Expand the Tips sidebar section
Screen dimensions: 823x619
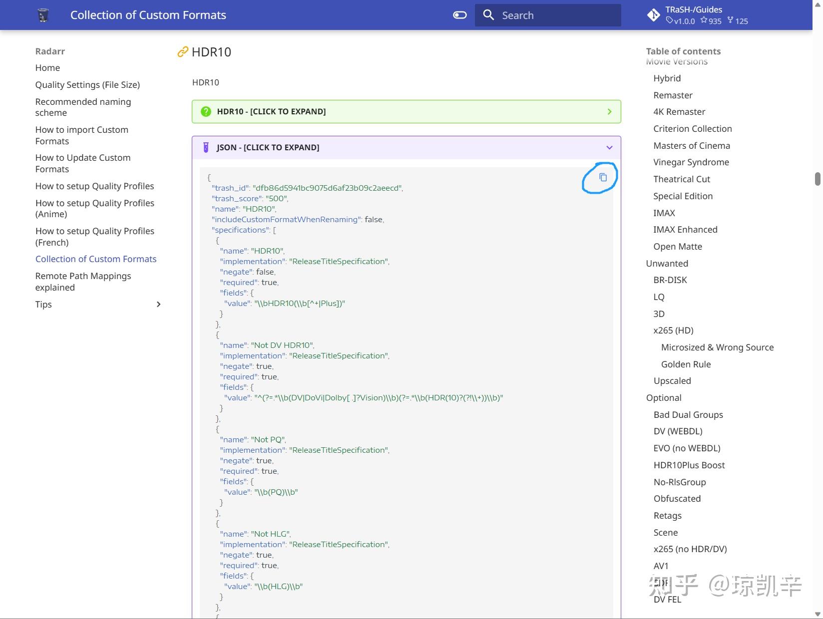click(158, 304)
